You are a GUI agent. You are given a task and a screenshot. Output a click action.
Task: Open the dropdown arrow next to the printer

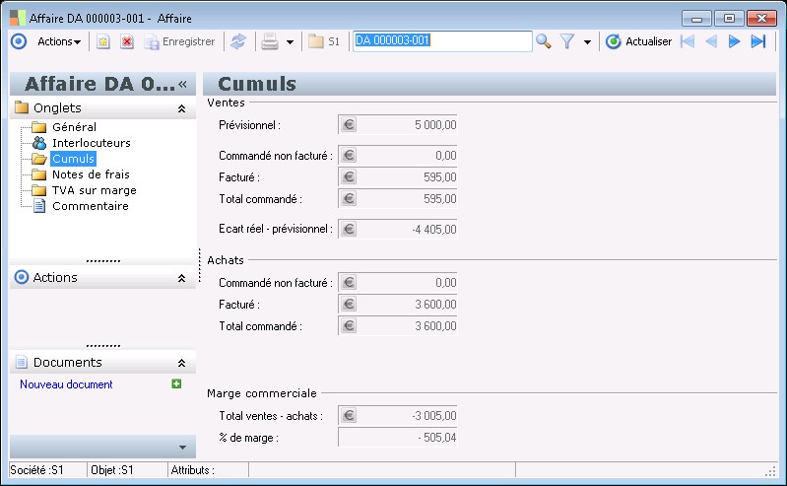click(290, 42)
